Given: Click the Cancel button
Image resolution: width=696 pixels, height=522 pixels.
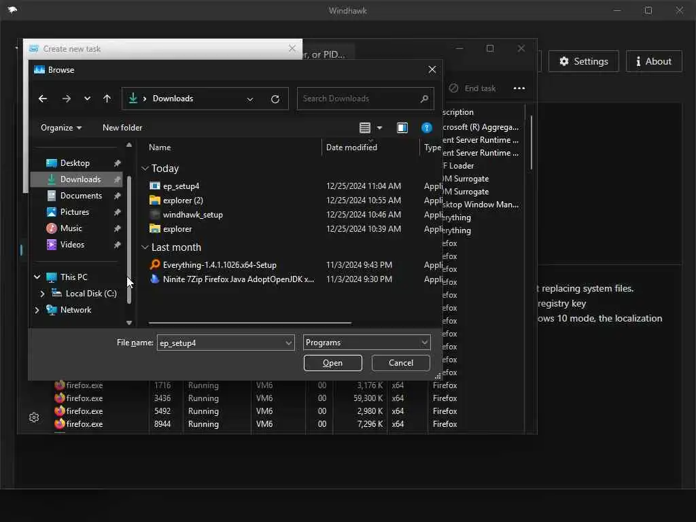Looking at the screenshot, I should tap(401, 363).
